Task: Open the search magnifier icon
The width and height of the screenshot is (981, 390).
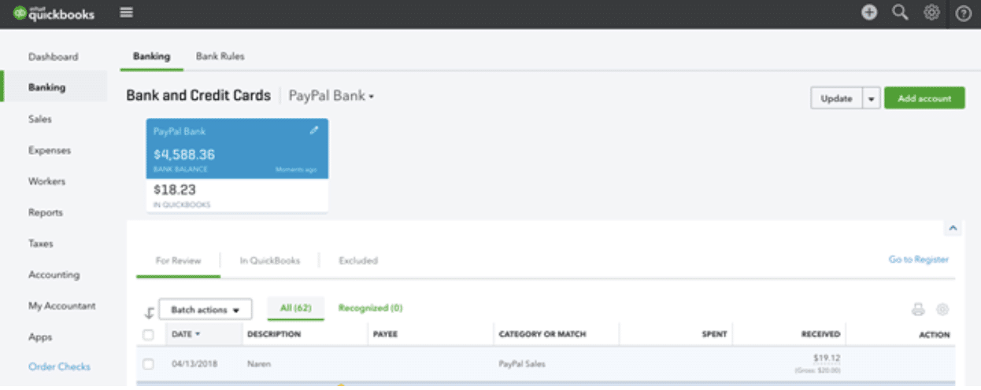Action: 900,13
